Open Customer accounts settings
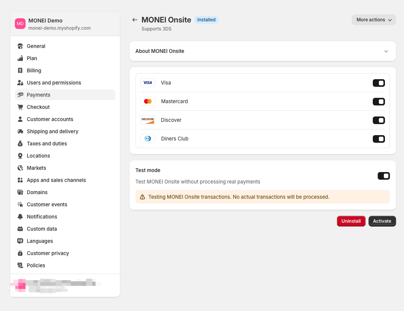The width and height of the screenshot is (404, 311). [65, 119]
